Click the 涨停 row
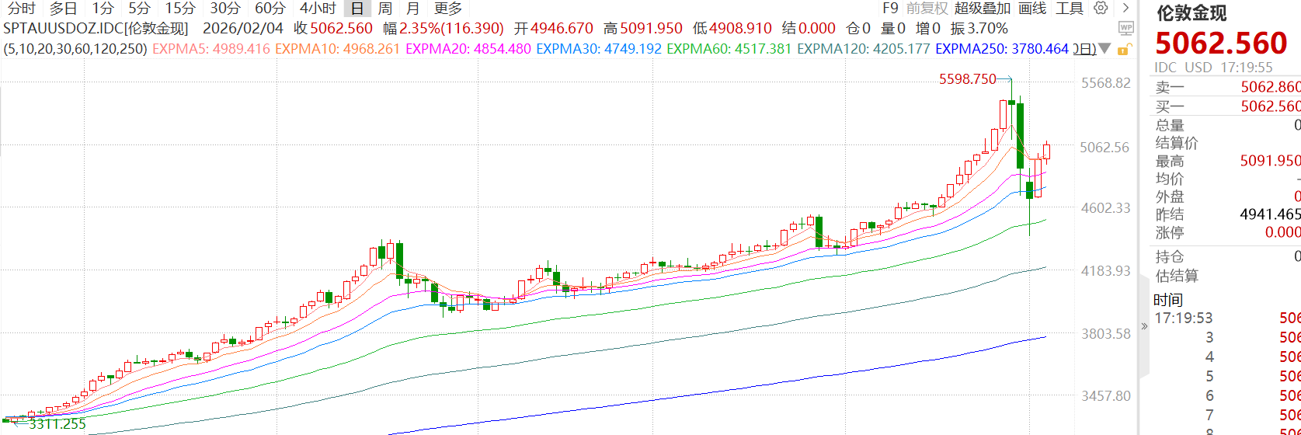1301x435 pixels. pos(1228,232)
